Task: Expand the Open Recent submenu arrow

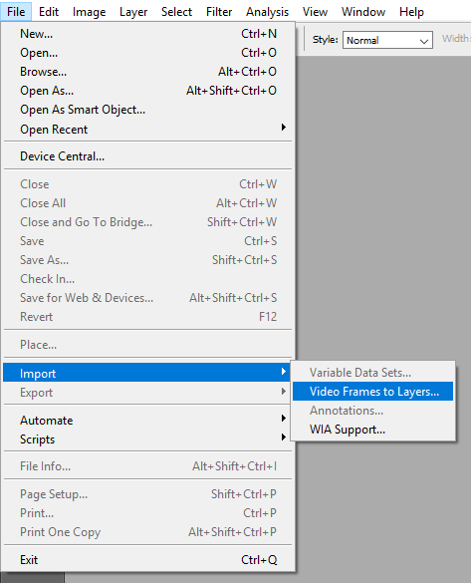Action: click(x=284, y=128)
